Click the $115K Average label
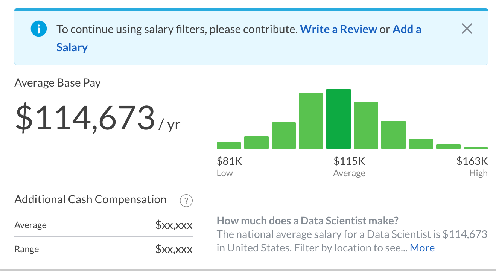 349,161
